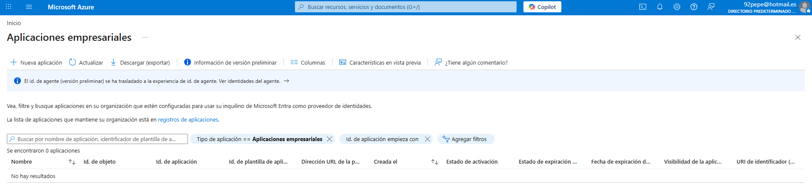This screenshot has width=812, height=184.
Task: Click Descargar (exportar)
Action: click(140, 62)
